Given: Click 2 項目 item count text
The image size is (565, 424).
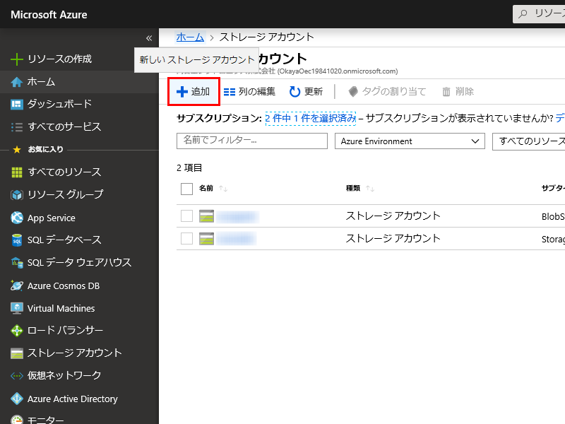Looking at the screenshot, I should click(189, 168).
